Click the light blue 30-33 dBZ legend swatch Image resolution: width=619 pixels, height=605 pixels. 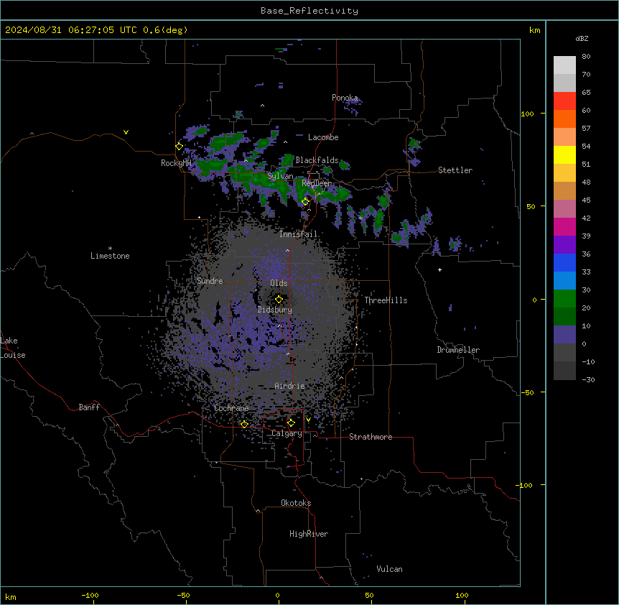[564, 281]
